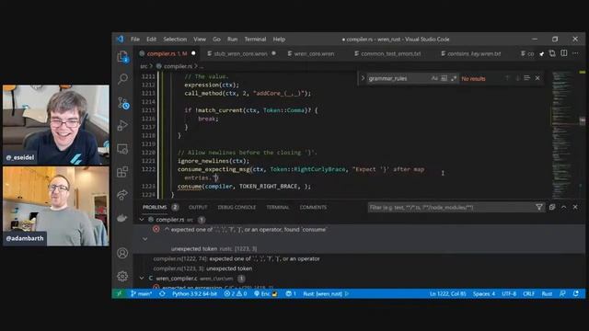This screenshot has height=331, width=589.
Task: Change end of line sequence CRLF
Action: pos(528,294)
